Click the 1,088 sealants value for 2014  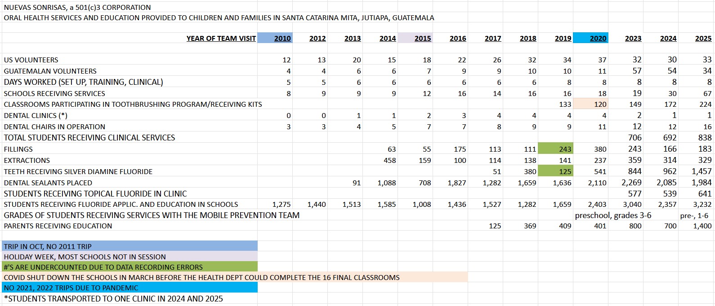[x=387, y=183]
